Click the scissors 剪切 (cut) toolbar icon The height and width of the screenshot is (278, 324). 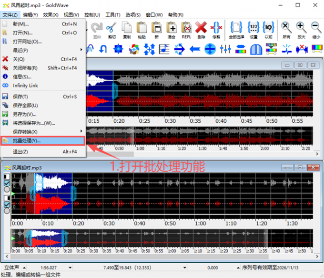click(x=111, y=29)
